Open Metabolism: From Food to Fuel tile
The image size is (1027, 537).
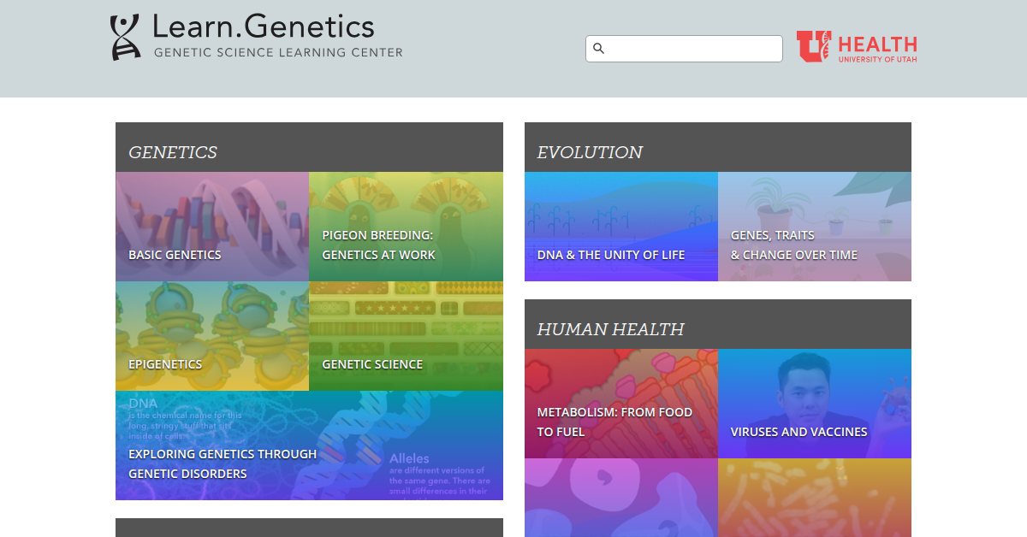coord(621,404)
